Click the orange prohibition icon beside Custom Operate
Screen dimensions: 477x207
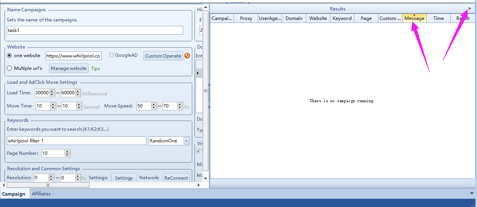tap(187, 56)
